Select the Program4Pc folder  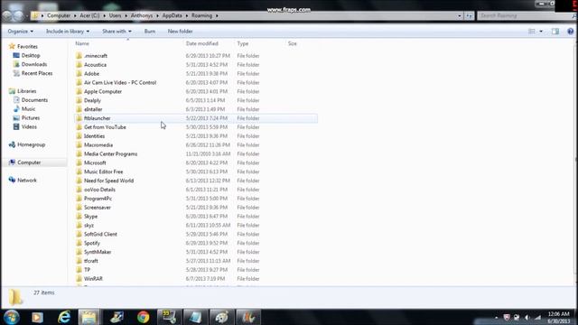98,199
